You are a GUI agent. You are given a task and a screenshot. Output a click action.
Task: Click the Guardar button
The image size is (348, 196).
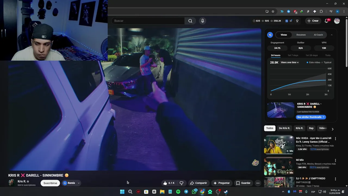pos(243,183)
